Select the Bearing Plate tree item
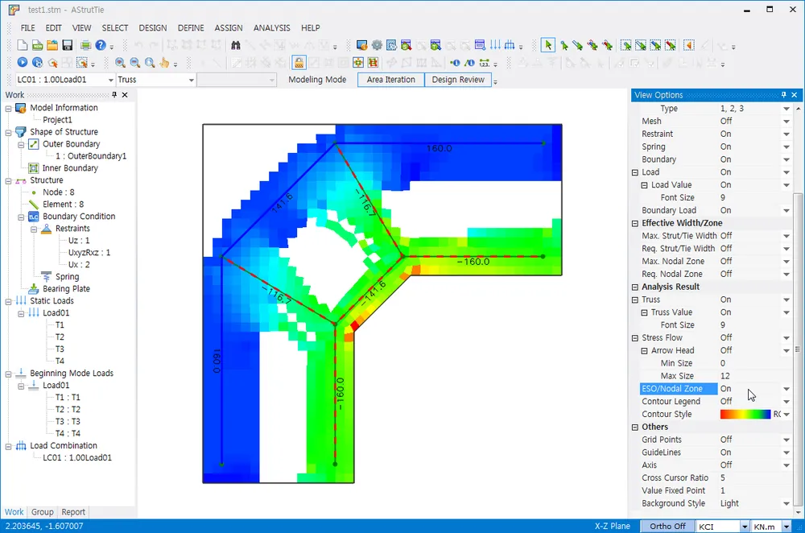This screenshot has height=533, width=805. pos(66,288)
